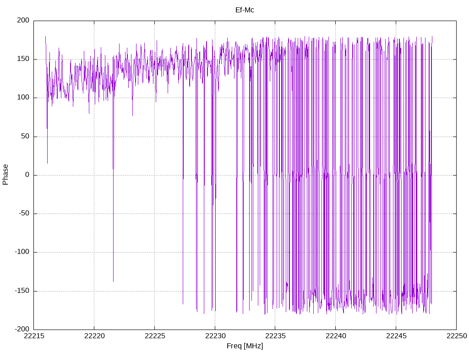
Task: Click the -50 y-axis tick label
Action: [x=24, y=214]
